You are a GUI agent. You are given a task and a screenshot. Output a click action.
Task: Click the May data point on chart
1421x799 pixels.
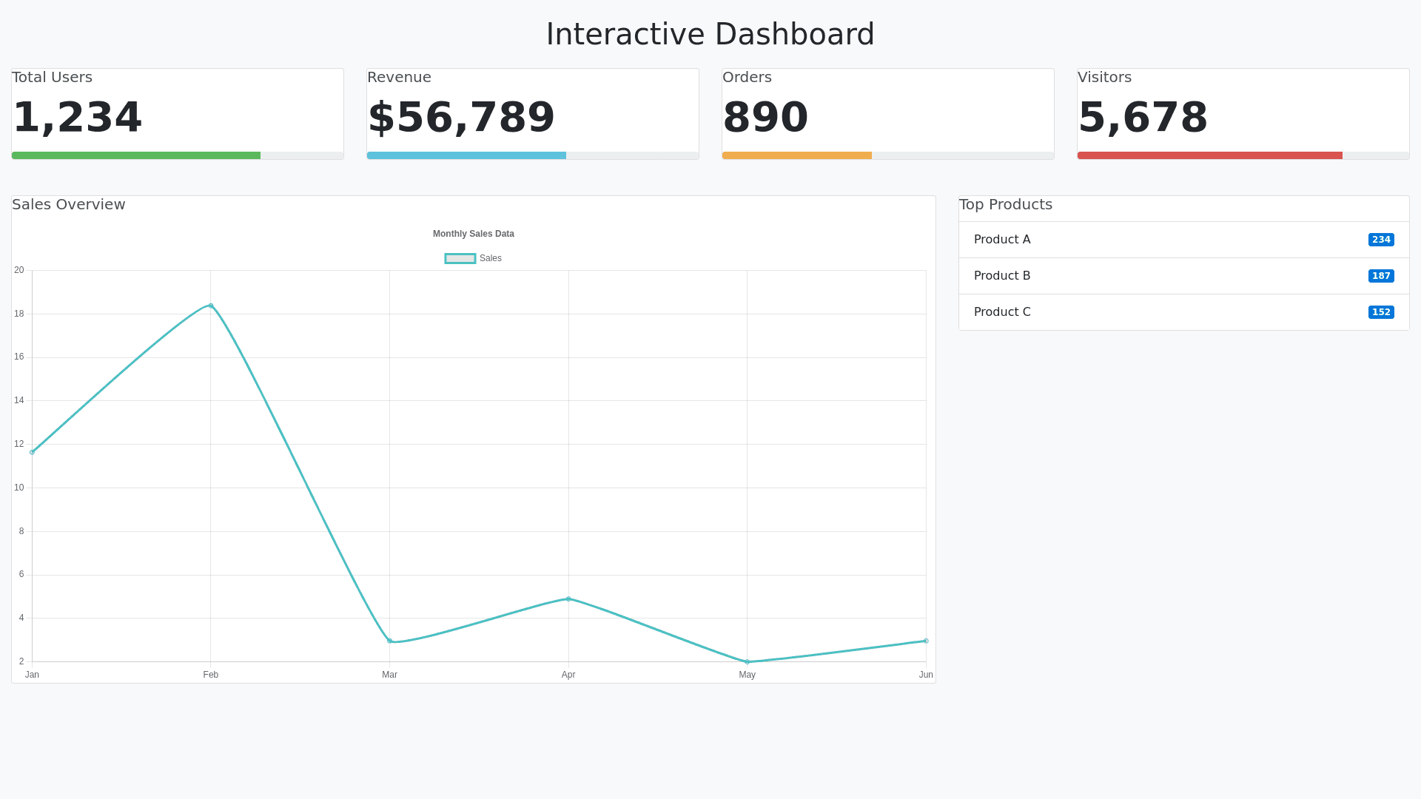(x=748, y=661)
